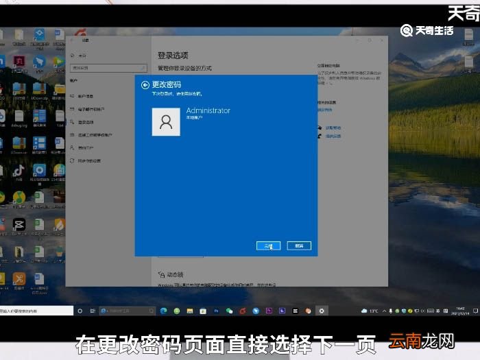Select 电子邮件和帐户 in the Settings sidebar
The width and height of the screenshot is (480, 360).
point(87,109)
